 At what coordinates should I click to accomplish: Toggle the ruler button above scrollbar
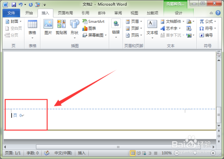[219, 54]
